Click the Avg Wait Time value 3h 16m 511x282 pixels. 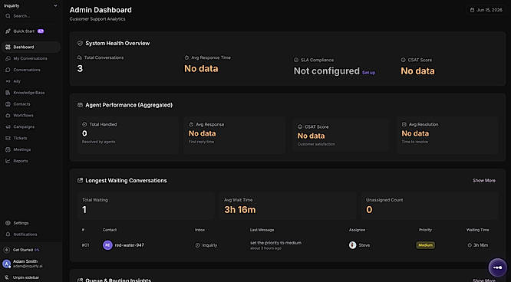(x=240, y=210)
